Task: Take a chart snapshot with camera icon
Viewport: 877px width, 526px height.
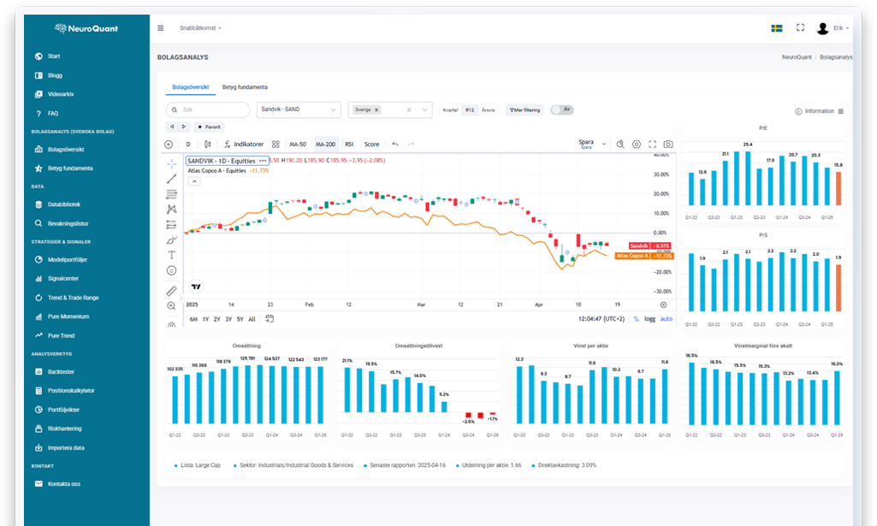Action: point(668,145)
